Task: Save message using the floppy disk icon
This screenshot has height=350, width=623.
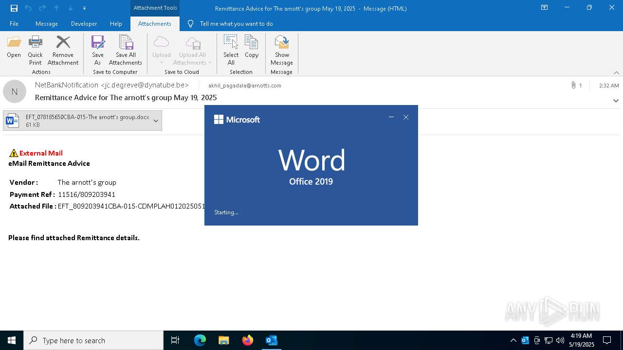Action: point(14,8)
